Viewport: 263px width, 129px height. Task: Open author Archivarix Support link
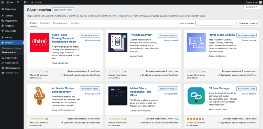click(66, 110)
